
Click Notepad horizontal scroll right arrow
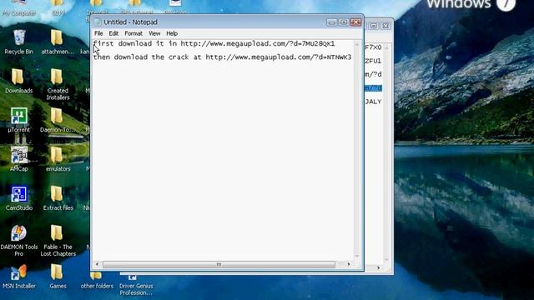tap(349, 264)
